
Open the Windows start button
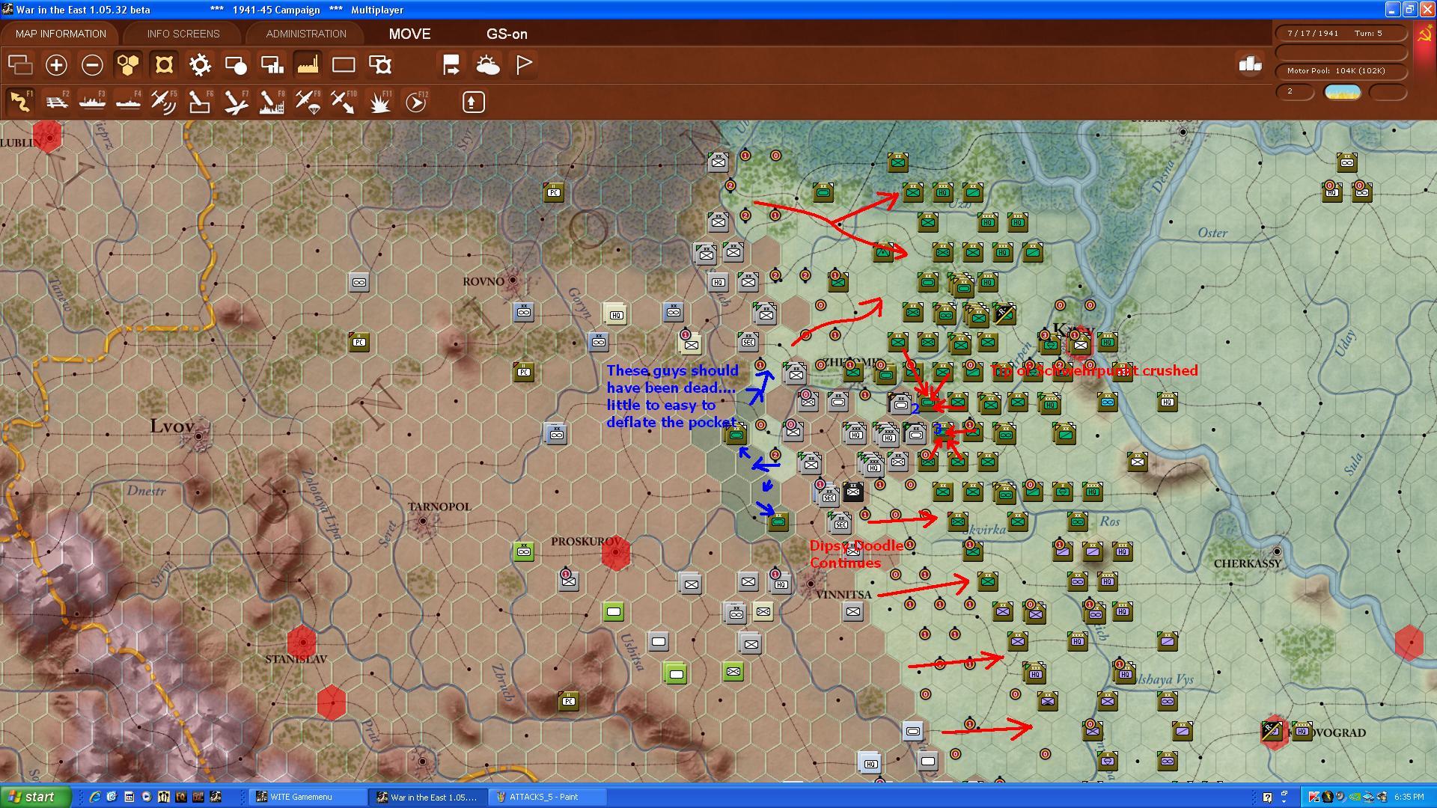tap(35, 797)
